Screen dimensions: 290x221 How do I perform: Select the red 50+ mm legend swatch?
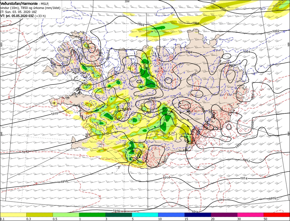(x=277, y=215)
